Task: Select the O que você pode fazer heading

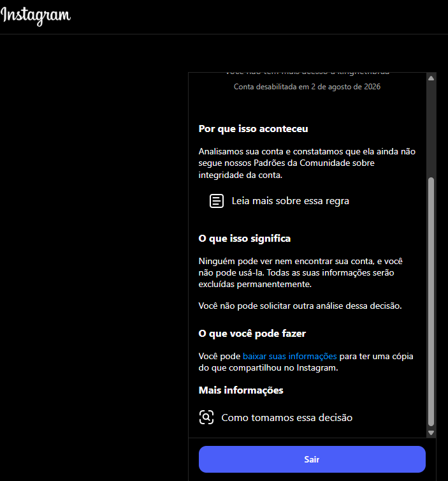Action: pyautogui.click(x=252, y=334)
